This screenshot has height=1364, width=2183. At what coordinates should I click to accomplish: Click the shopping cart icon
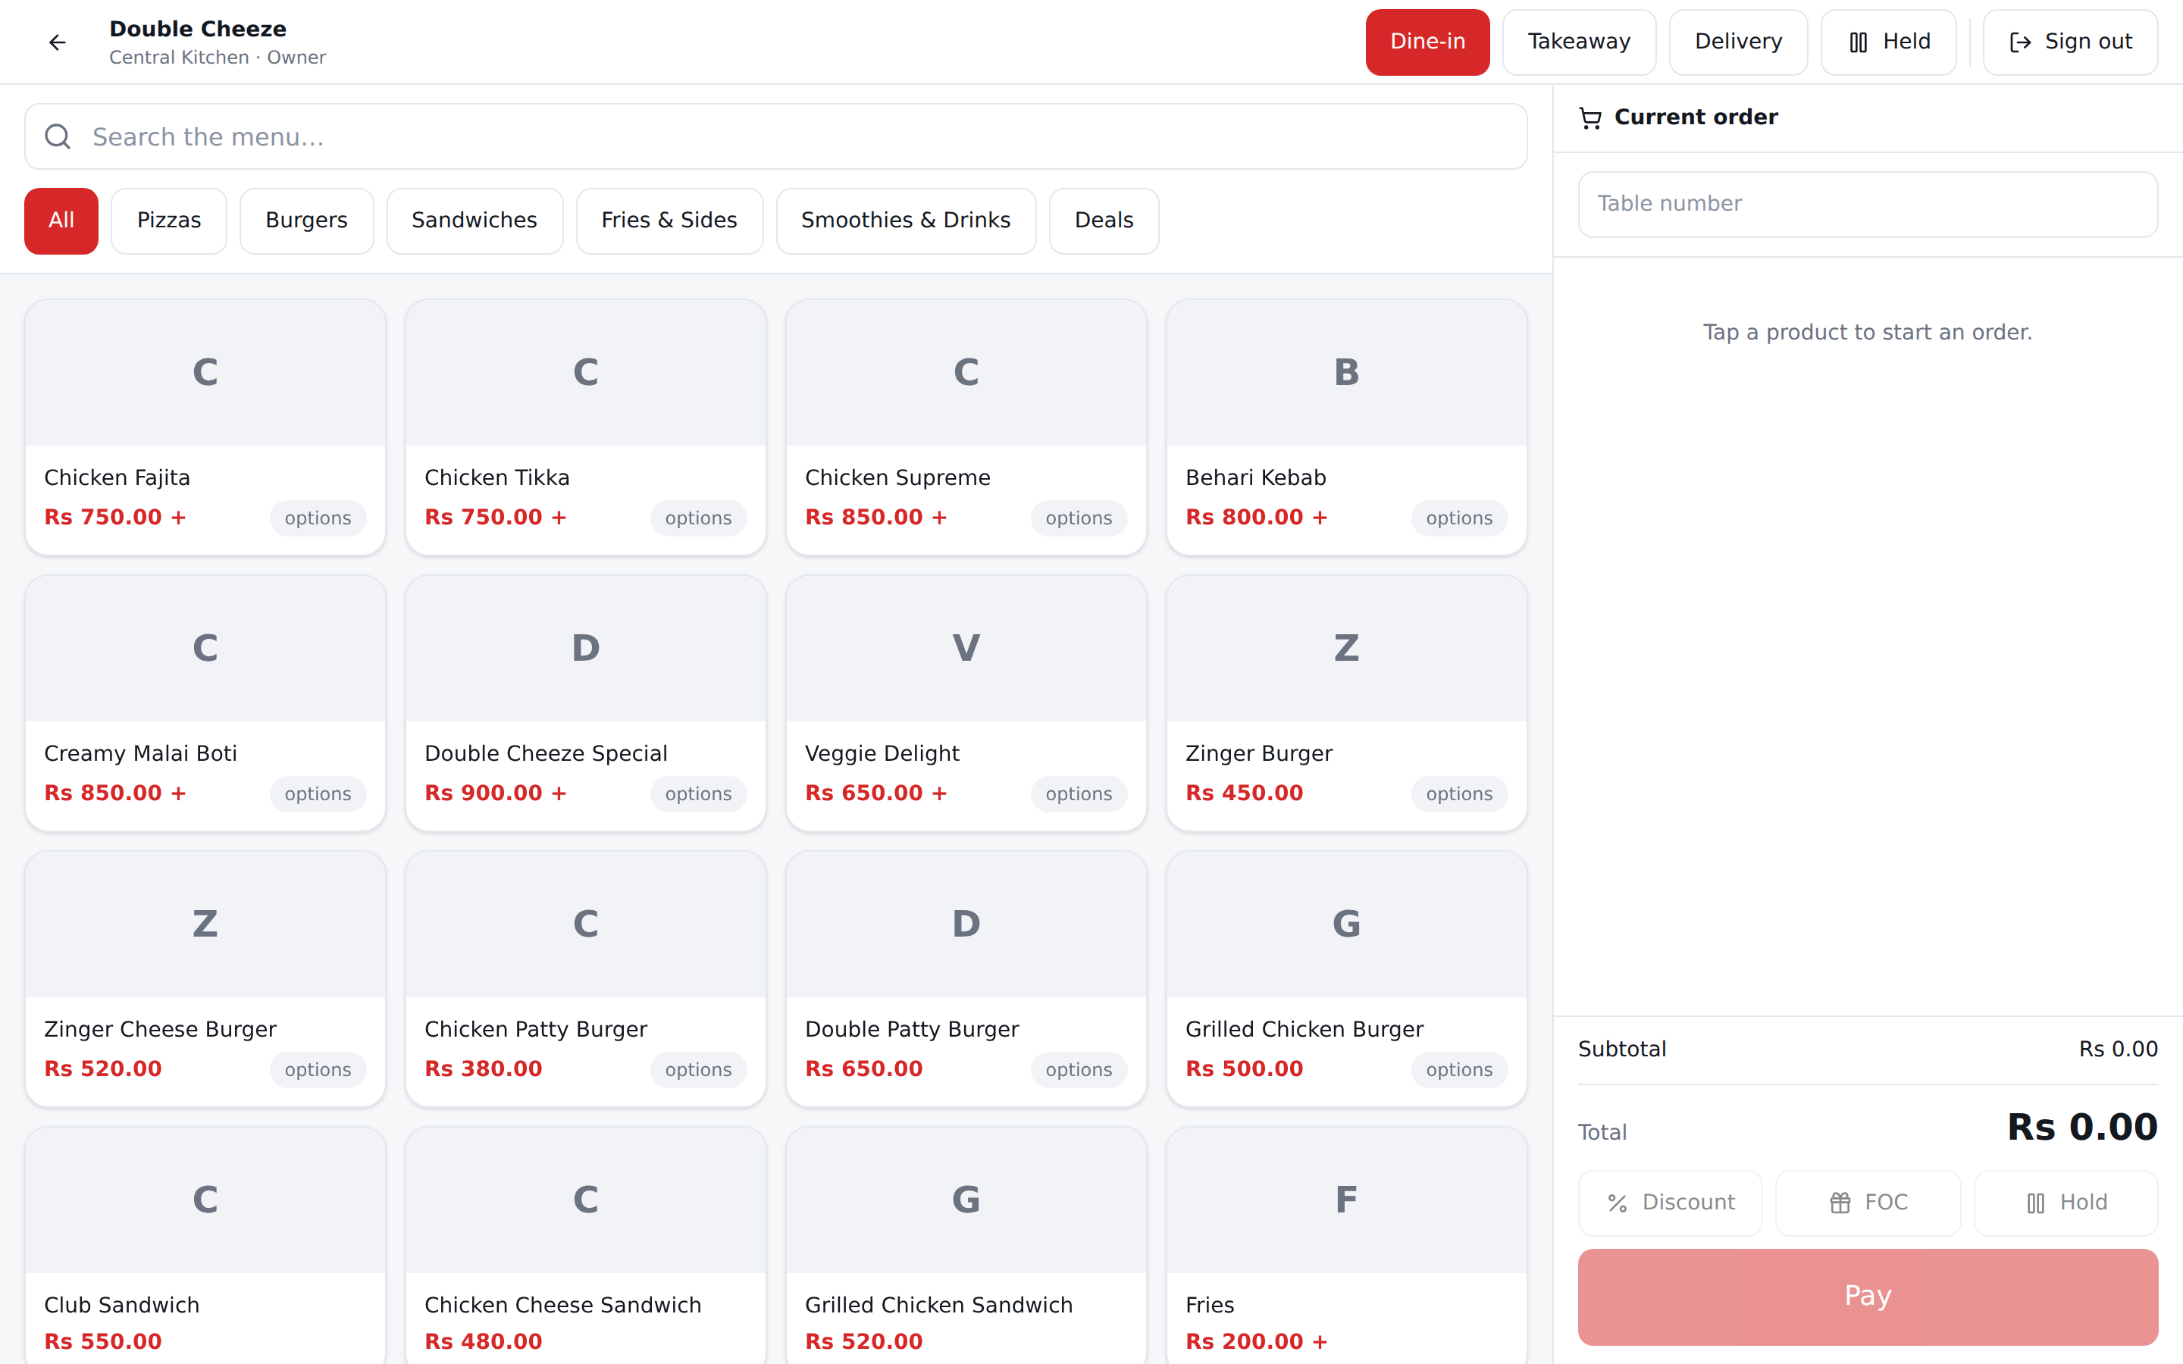[x=1590, y=117]
